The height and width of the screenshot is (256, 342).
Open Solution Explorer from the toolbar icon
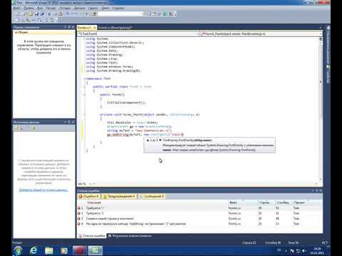(x=150, y=14)
